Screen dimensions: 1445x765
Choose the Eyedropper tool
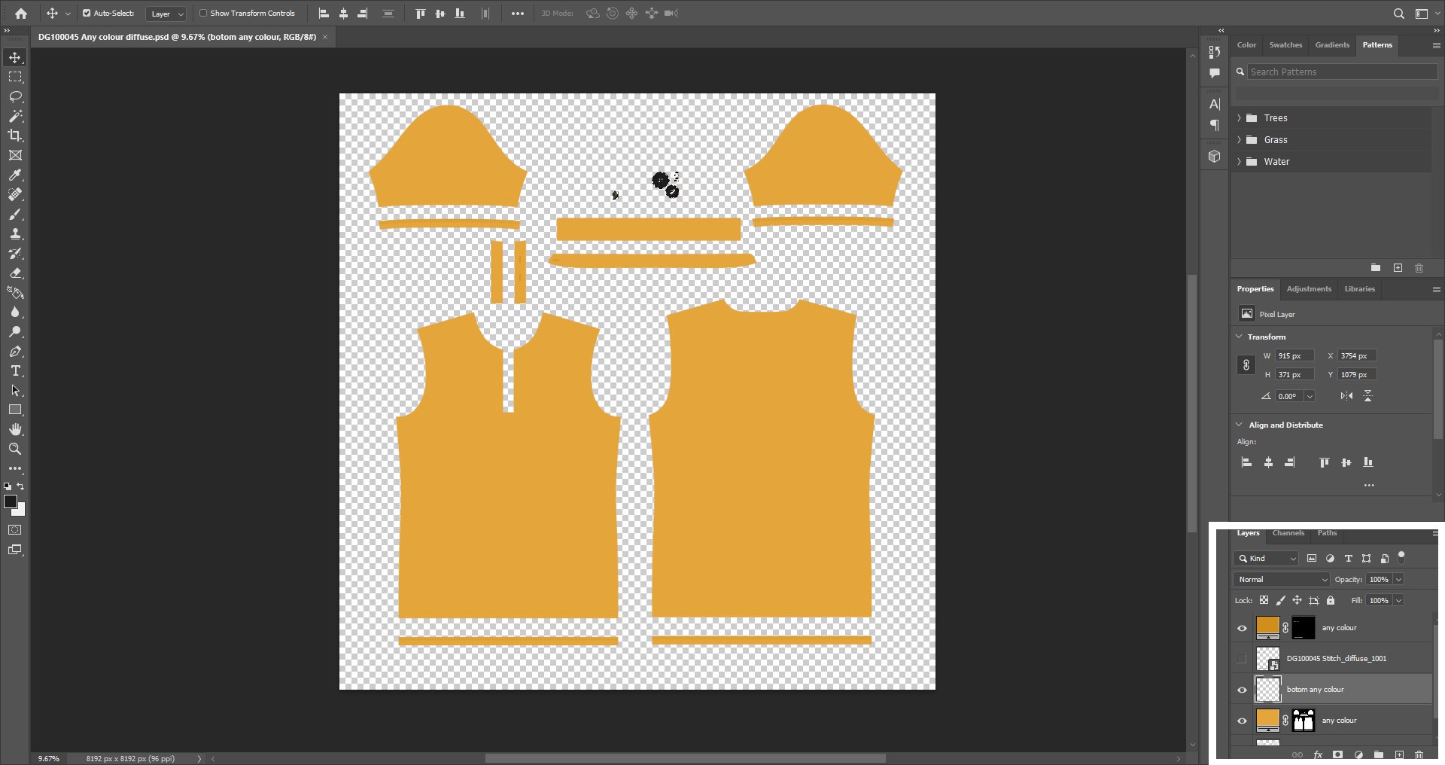[x=15, y=175]
